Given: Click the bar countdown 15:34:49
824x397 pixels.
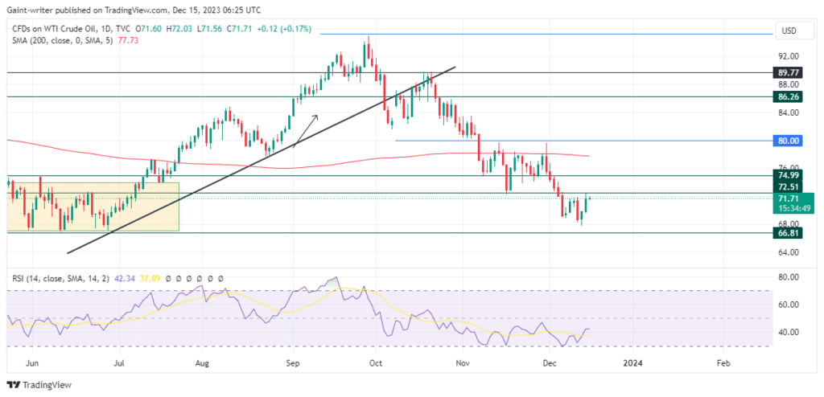Looking at the screenshot, I should tap(793, 208).
